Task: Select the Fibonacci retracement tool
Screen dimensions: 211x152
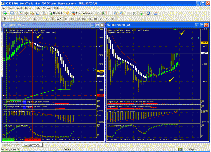Action: point(41,19)
